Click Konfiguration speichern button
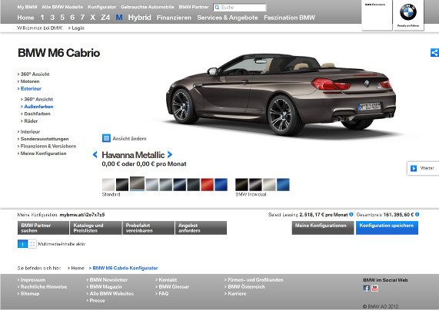Viewport: 439px width, 310px height. coord(387,228)
